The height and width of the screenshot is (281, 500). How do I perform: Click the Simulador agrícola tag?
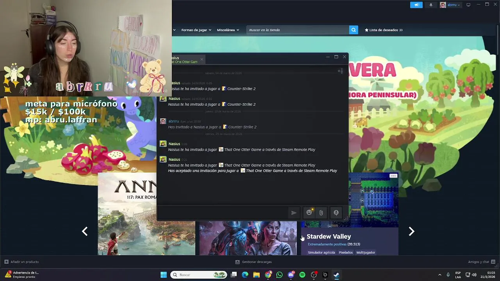(321, 253)
